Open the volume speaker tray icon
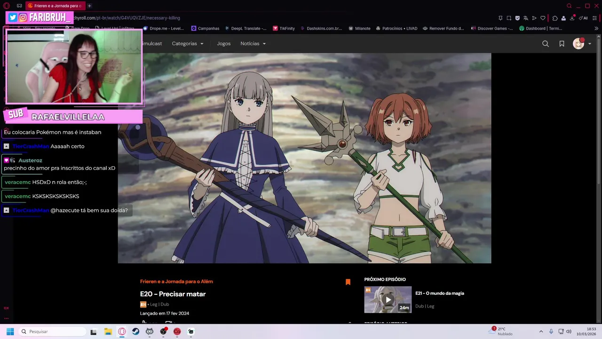Viewport: 602px width, 339px height. point(569,331)
